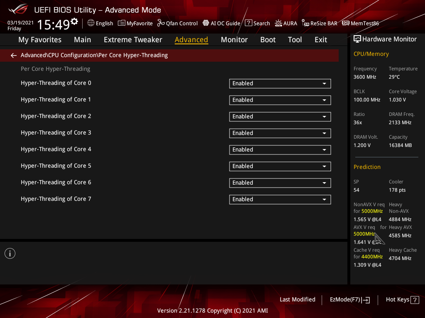Open the Exit tab
The height and width of the screenshot is (318, 425).
321,40
